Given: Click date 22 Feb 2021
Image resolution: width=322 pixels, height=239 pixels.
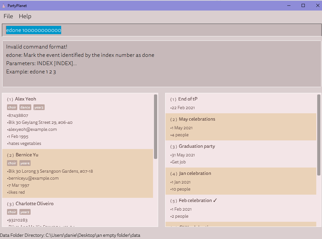Looking at the screenshot, I should tap(183, 108).
